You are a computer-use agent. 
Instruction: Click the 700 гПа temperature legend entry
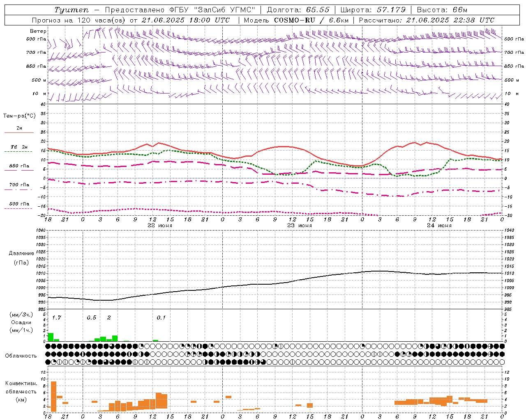point(19,185)
